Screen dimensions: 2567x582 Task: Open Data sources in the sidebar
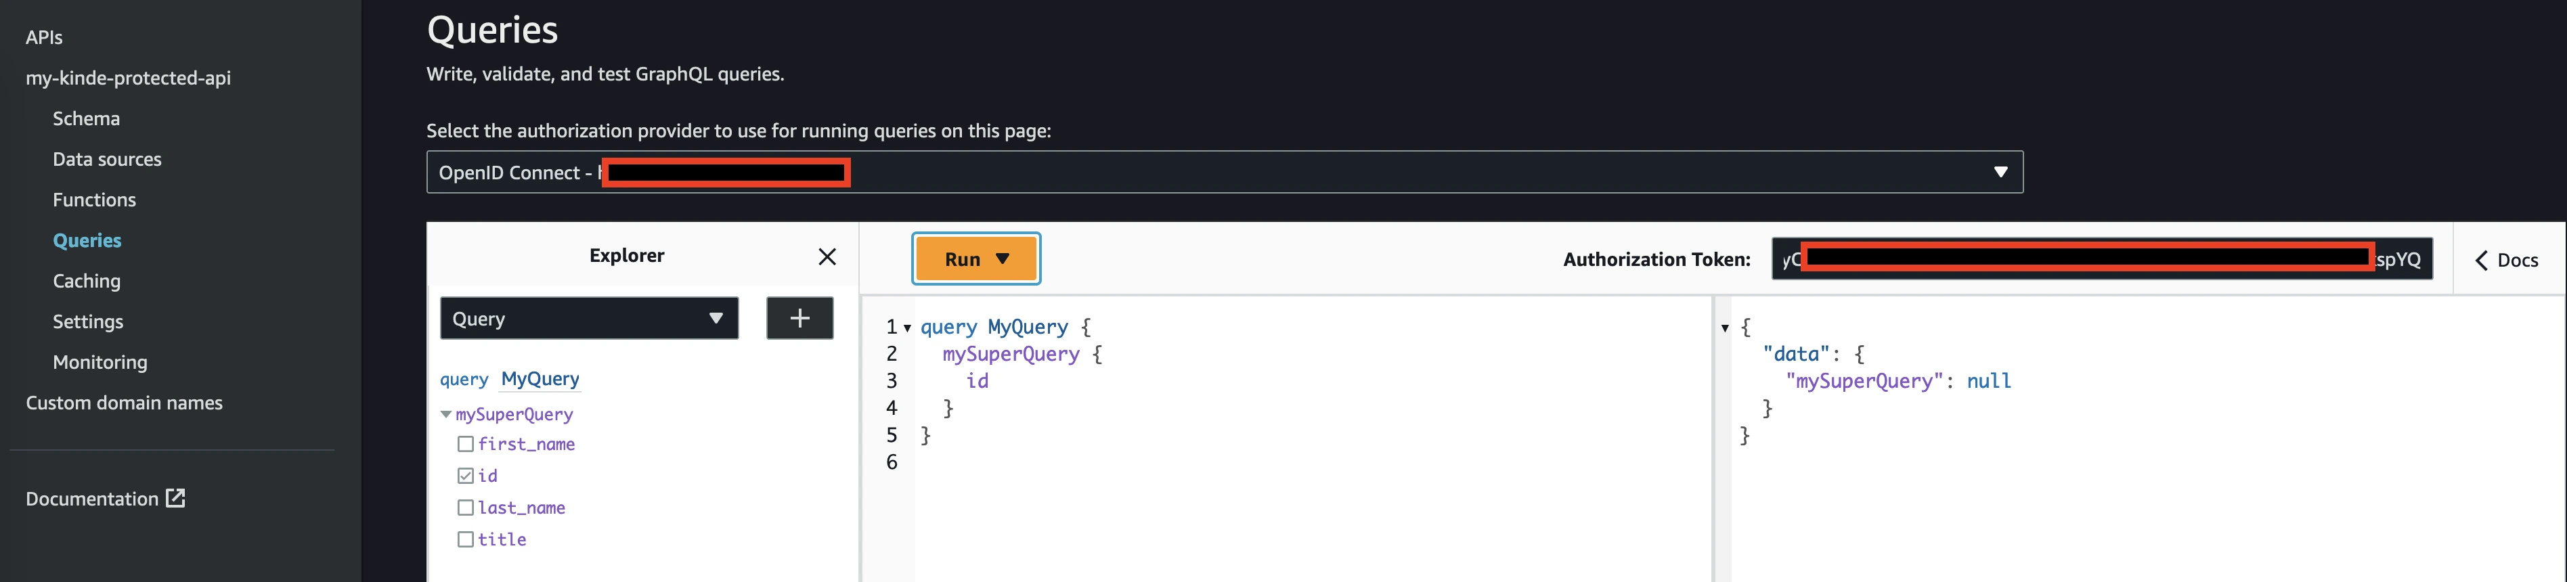(107, 160)
